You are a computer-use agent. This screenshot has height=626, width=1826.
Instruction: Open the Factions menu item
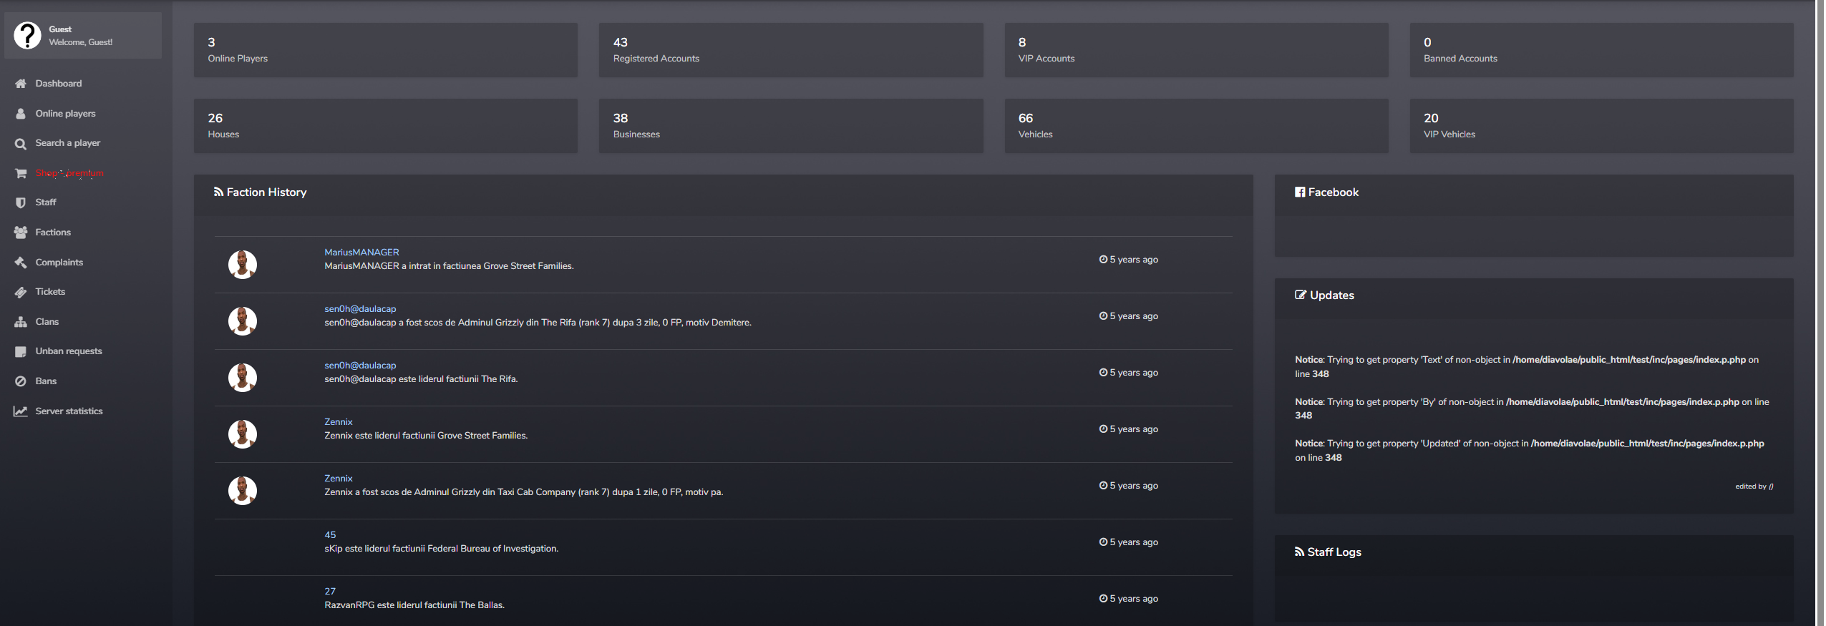point(53,233)
